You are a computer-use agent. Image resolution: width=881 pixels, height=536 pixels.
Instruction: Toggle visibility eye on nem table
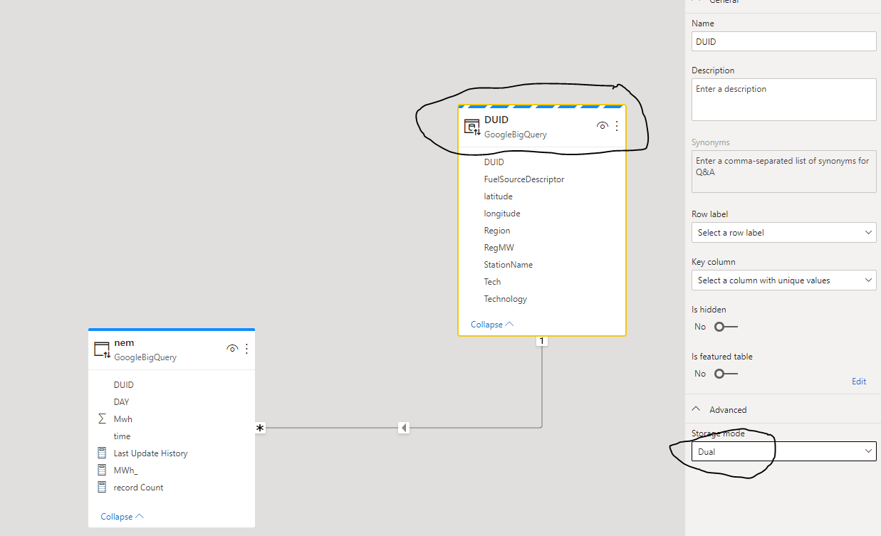(231, 349)
